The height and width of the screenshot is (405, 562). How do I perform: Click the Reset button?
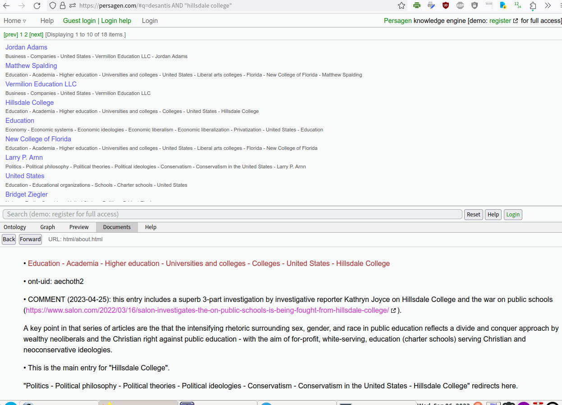coord(473,215)
